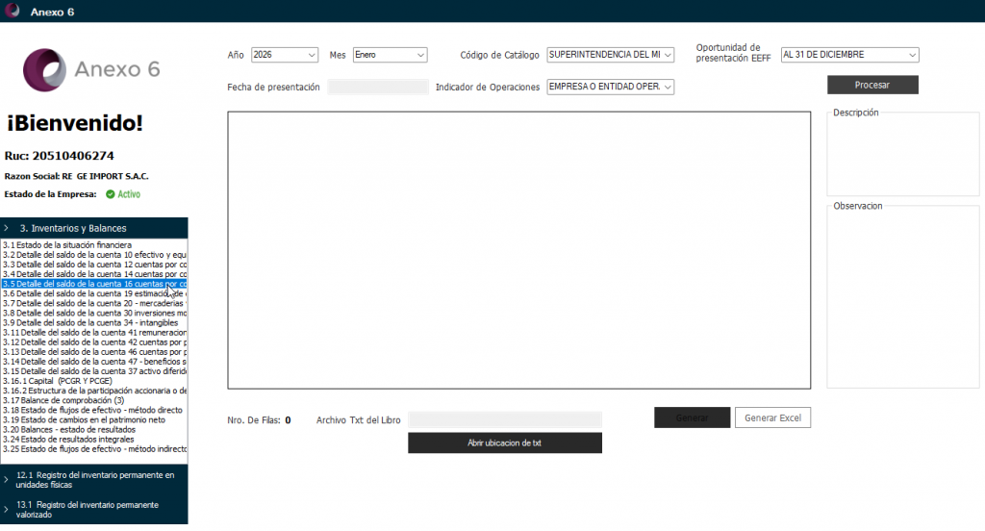Image resolution: width=985 pixels, height=531 pixels.
Task: Click the Procesar button
Action: [x=872, y=85]
